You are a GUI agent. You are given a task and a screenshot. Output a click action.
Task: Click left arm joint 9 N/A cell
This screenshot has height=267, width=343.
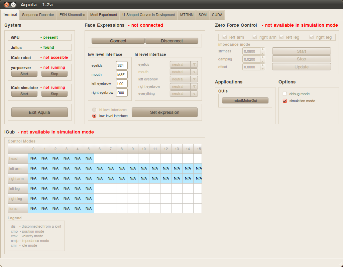133,168
